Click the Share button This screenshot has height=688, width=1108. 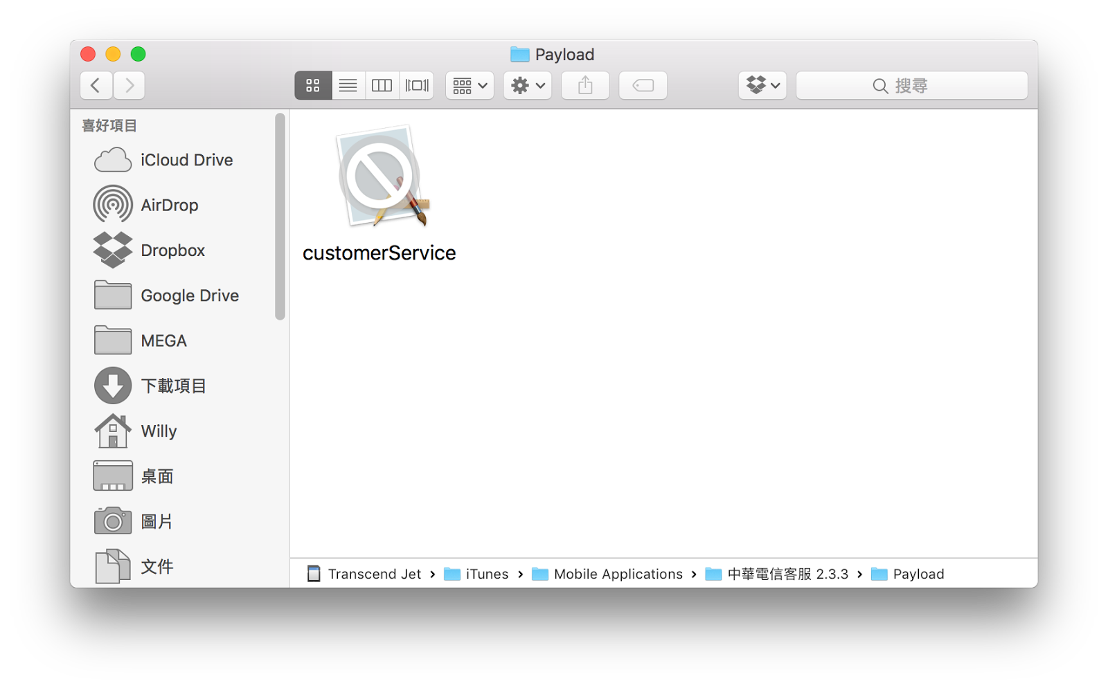pyautogui.click(x=585, y=86)
